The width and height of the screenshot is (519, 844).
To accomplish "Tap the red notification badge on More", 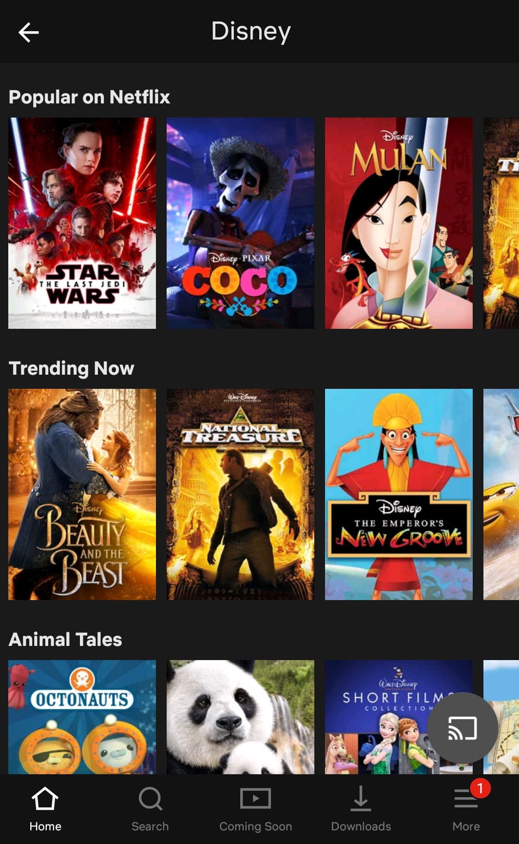I will click(480, 788).
